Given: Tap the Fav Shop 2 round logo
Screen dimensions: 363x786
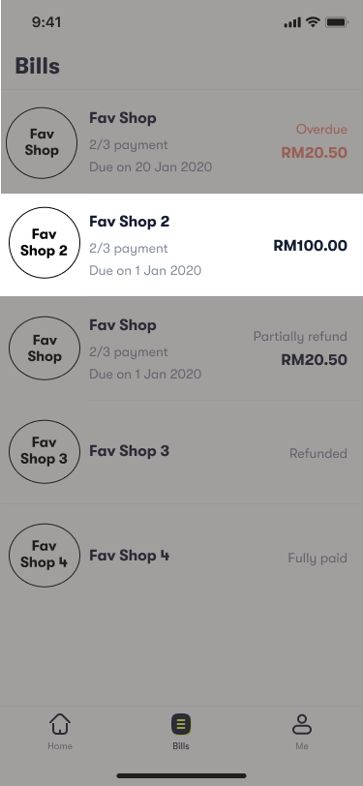Looking at the screenshot, I should (45, 243).
